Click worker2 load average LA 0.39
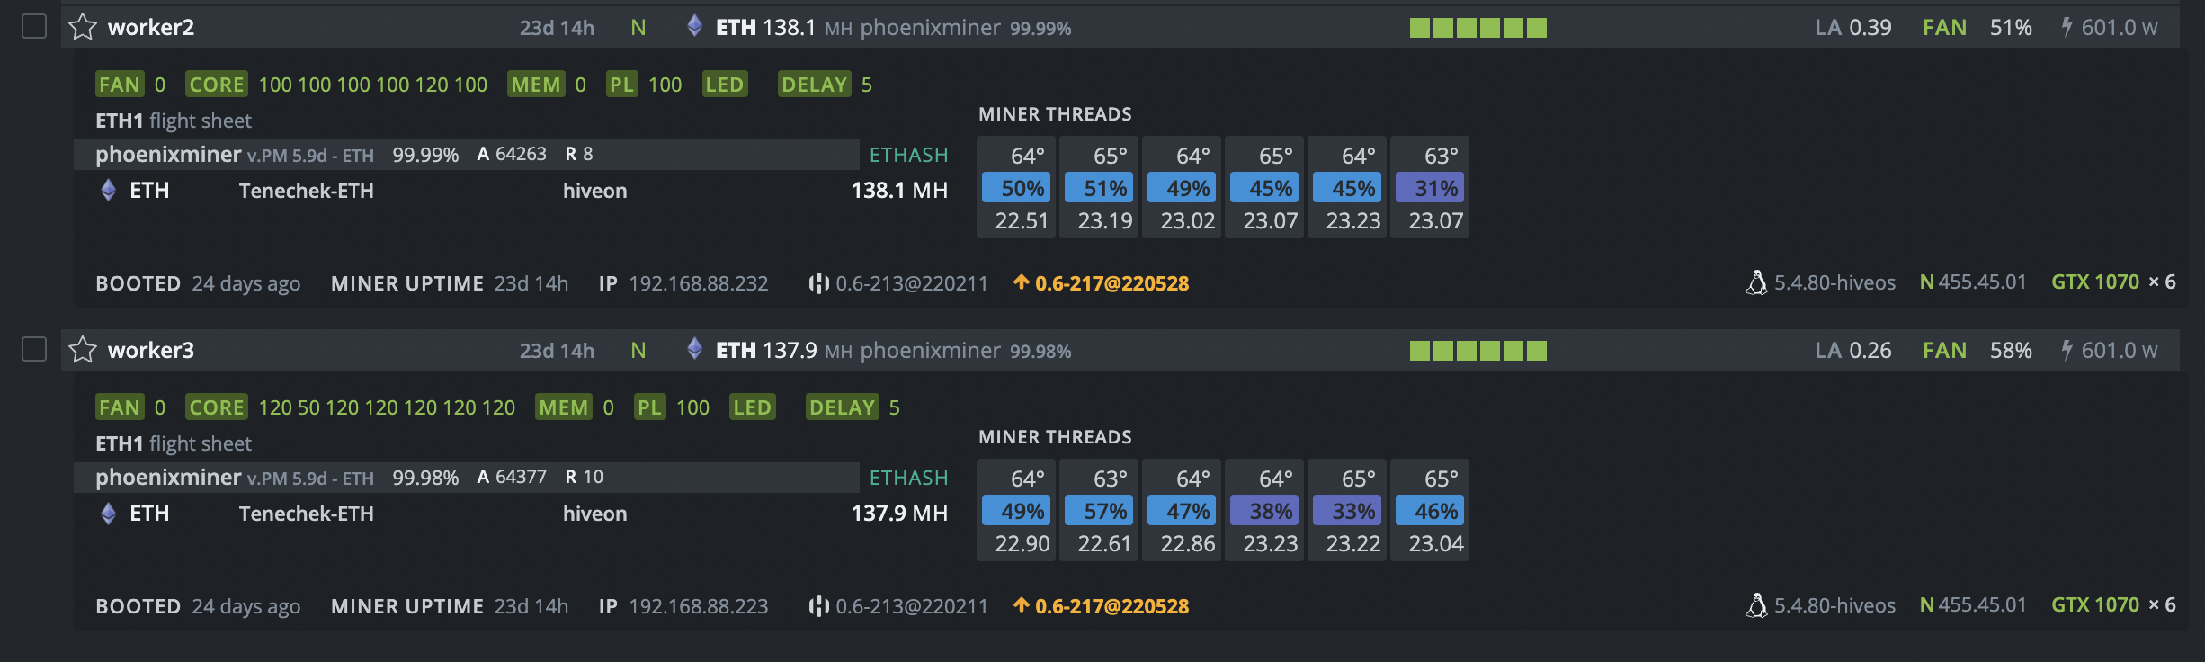Screen dimensions: 2205x662 [x=1852, y=27]
